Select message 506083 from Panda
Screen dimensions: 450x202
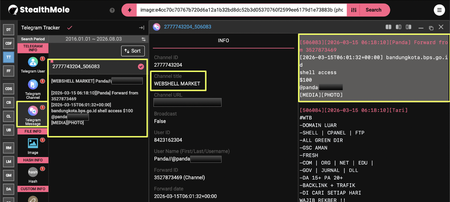(x=374, y=68)
